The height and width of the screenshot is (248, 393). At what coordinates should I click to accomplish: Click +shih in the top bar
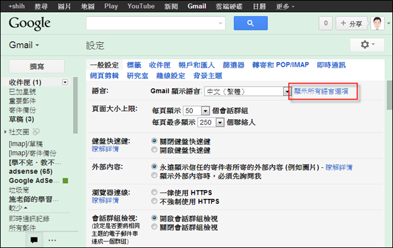click(x=16, y=6)
